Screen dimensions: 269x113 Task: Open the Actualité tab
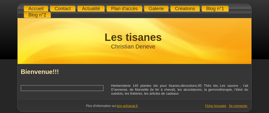click(91, 9)
